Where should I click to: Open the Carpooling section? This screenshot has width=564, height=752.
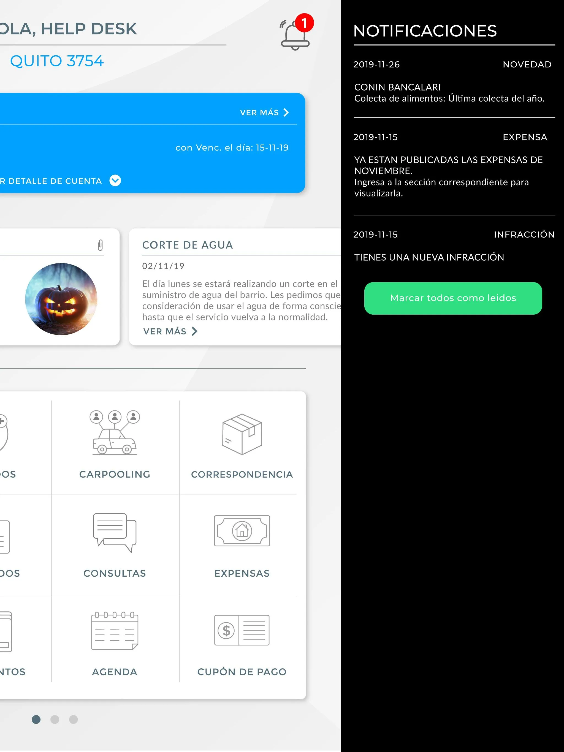(115, 448)
